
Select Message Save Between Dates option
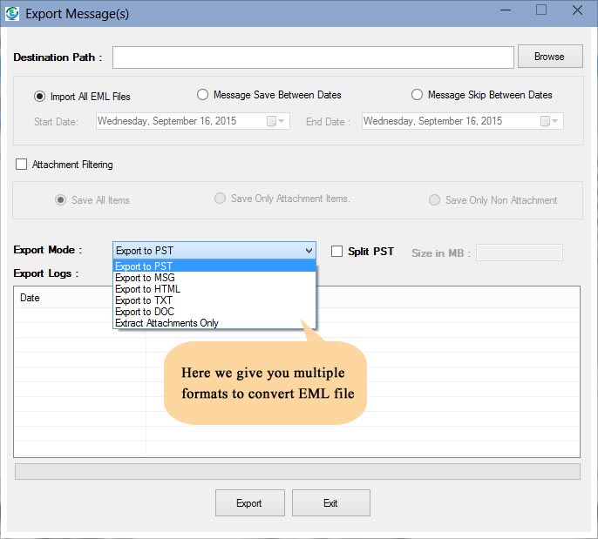[203, 95]
